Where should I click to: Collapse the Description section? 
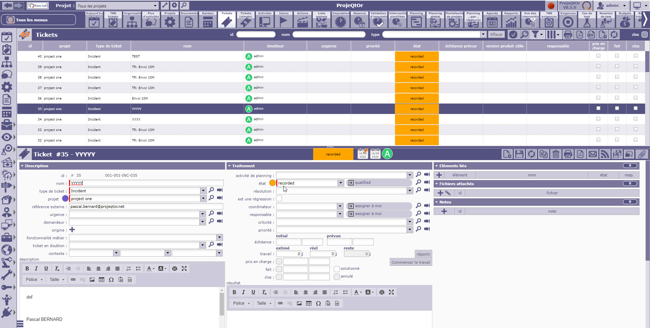(22, 166)
